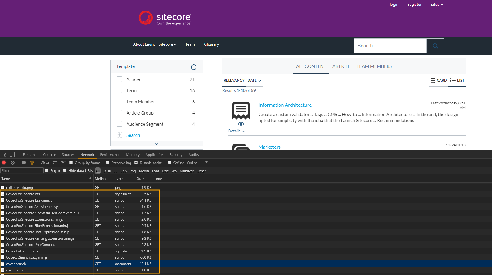Image resolution: width=492 pixels, height=275 pixels.
Task: Switch to List view layout
Action: (x=457, y=80)
